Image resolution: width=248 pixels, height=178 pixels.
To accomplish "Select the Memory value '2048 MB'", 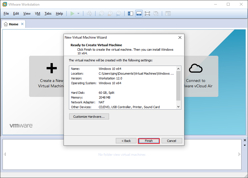I will (x=105, y=97).
